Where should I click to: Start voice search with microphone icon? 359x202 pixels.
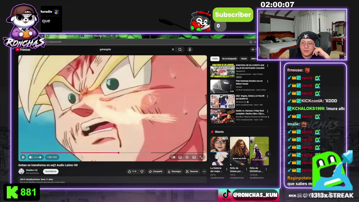190,49
